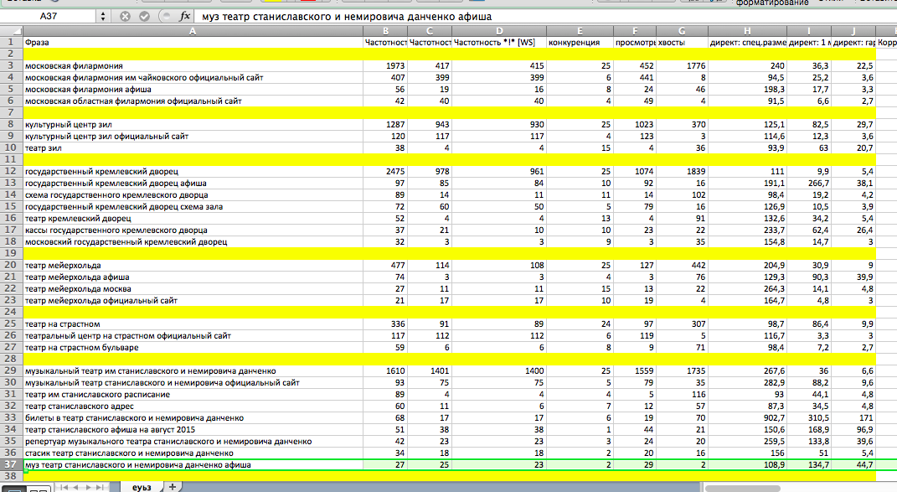This screenshot has height=492, width=897.
Task: Select column D header
Action: 499,31
